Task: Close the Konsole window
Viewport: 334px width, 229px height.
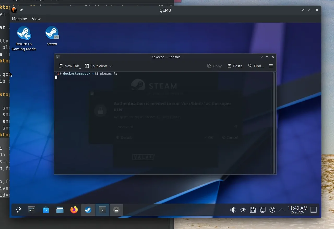Action: [x=273, y=57]
